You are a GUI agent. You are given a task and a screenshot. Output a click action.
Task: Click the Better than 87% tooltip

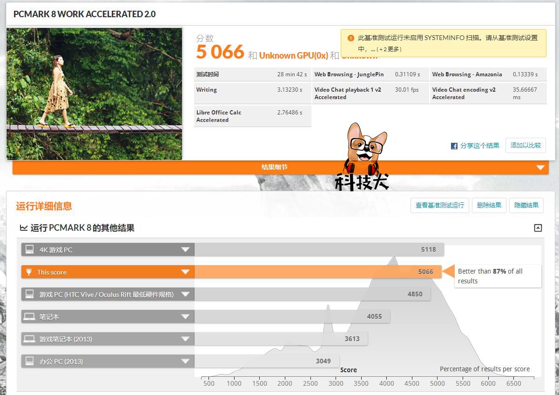(x=497, y=276)
